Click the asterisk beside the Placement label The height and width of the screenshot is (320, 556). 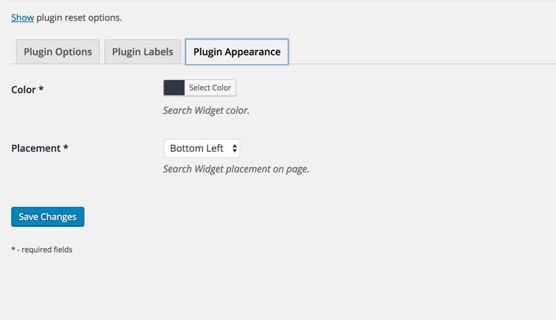pos(66,148)
